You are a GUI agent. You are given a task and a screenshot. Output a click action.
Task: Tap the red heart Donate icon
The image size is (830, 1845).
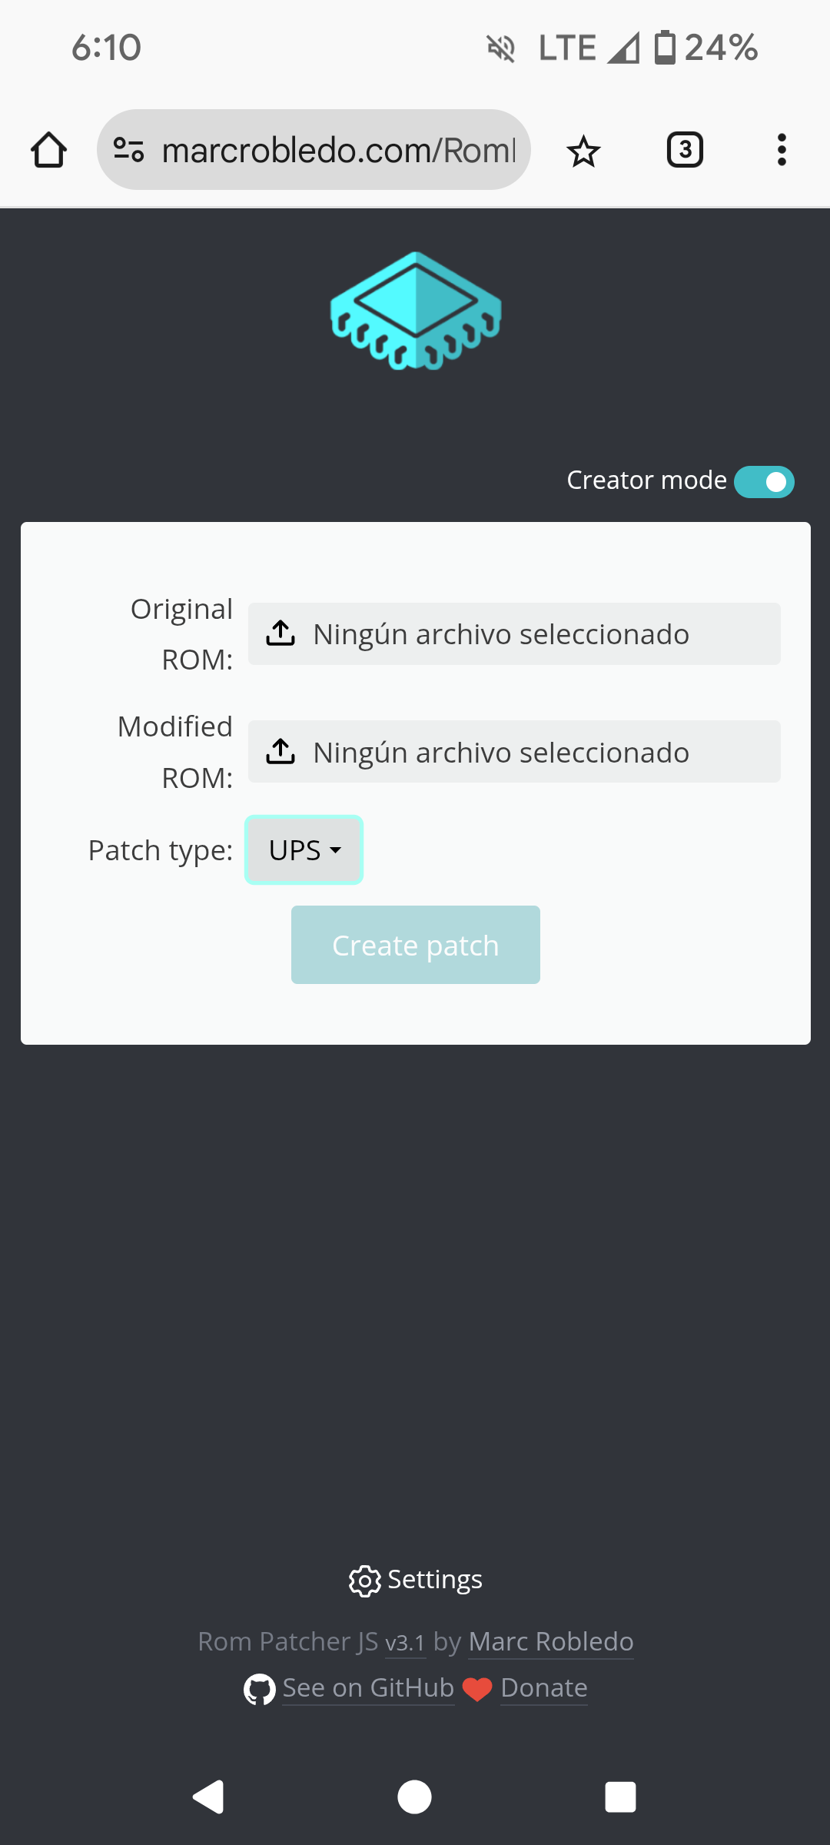[477, 1689]
